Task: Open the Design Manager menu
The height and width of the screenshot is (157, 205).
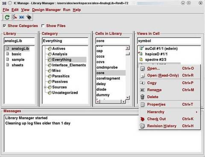Action: [47, 10]
